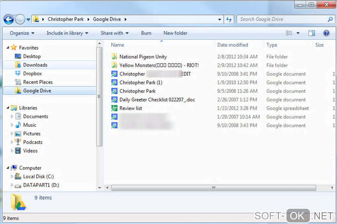Click the folder icon in the address bar

36,19
